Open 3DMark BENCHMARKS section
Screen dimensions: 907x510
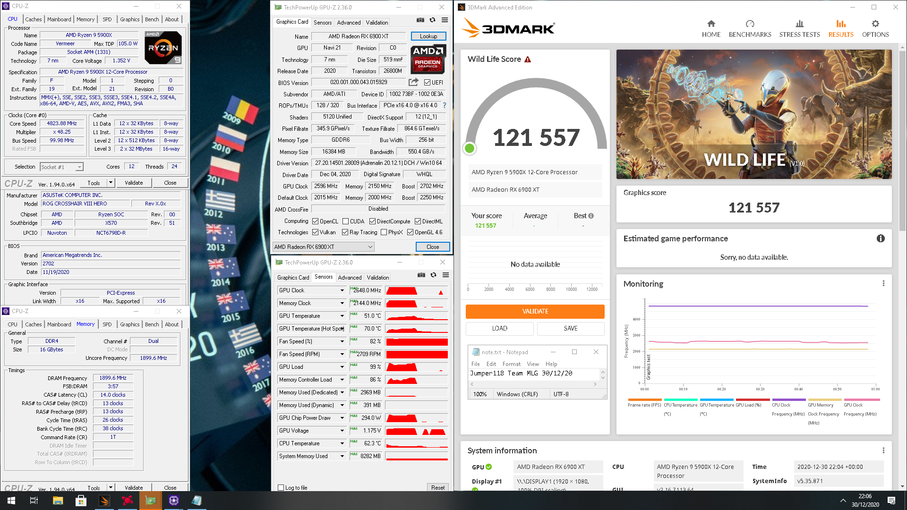(x=750, y=28)
